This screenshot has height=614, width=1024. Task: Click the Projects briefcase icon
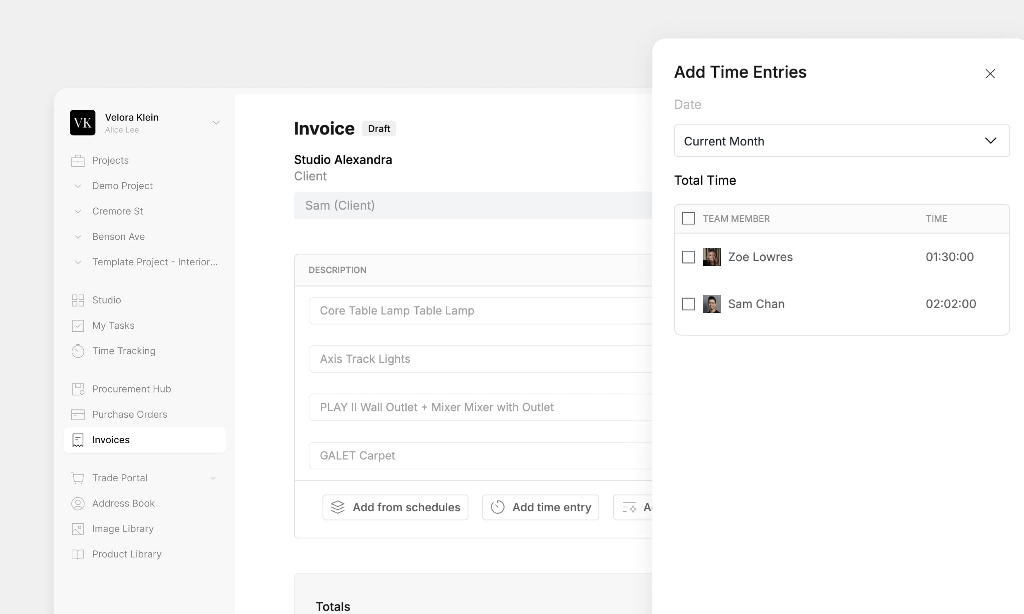click(78, 160)
